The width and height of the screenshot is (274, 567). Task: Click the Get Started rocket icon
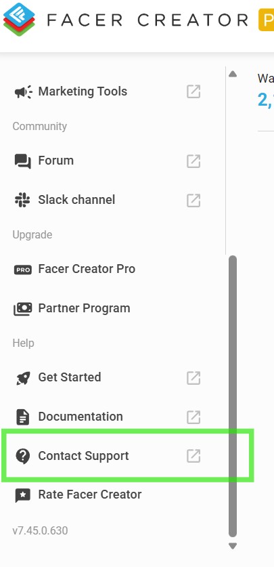(x=23, y=378)
